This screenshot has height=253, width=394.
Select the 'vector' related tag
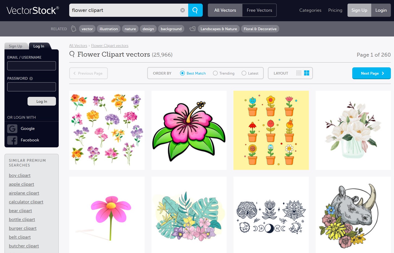(x=87, y=29)
